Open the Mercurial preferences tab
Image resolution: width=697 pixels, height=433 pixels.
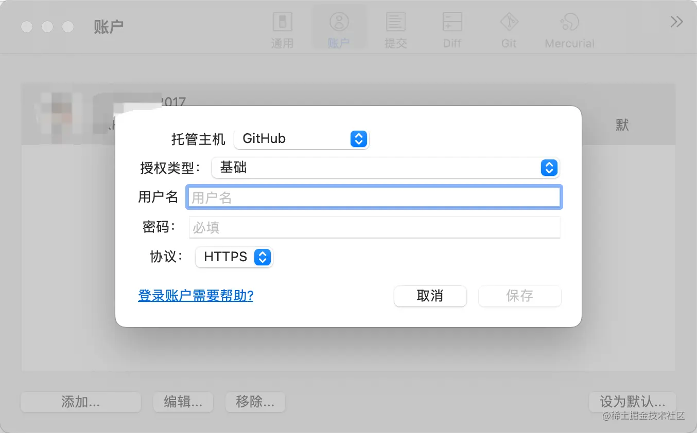point(569,30)
